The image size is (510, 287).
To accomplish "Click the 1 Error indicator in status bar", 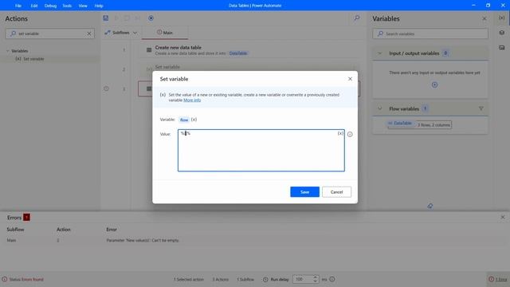I will click(498, 279).
